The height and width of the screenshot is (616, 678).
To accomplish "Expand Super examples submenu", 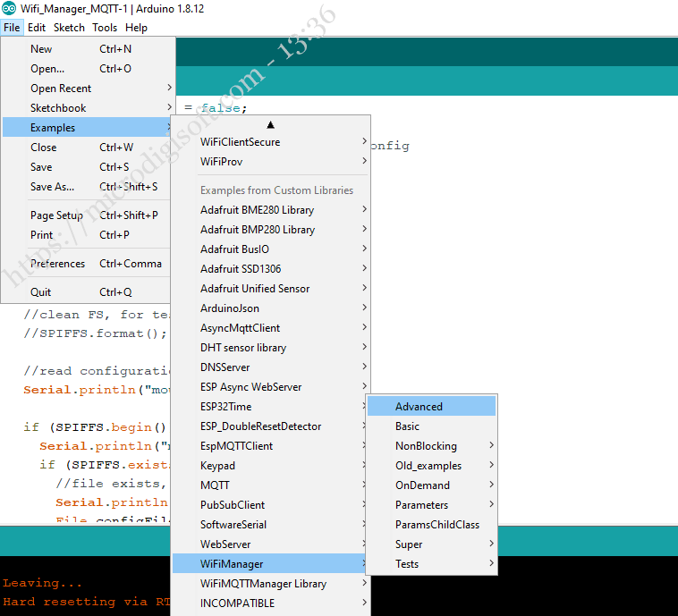I will pyautogui.click(x=431, y=544).
